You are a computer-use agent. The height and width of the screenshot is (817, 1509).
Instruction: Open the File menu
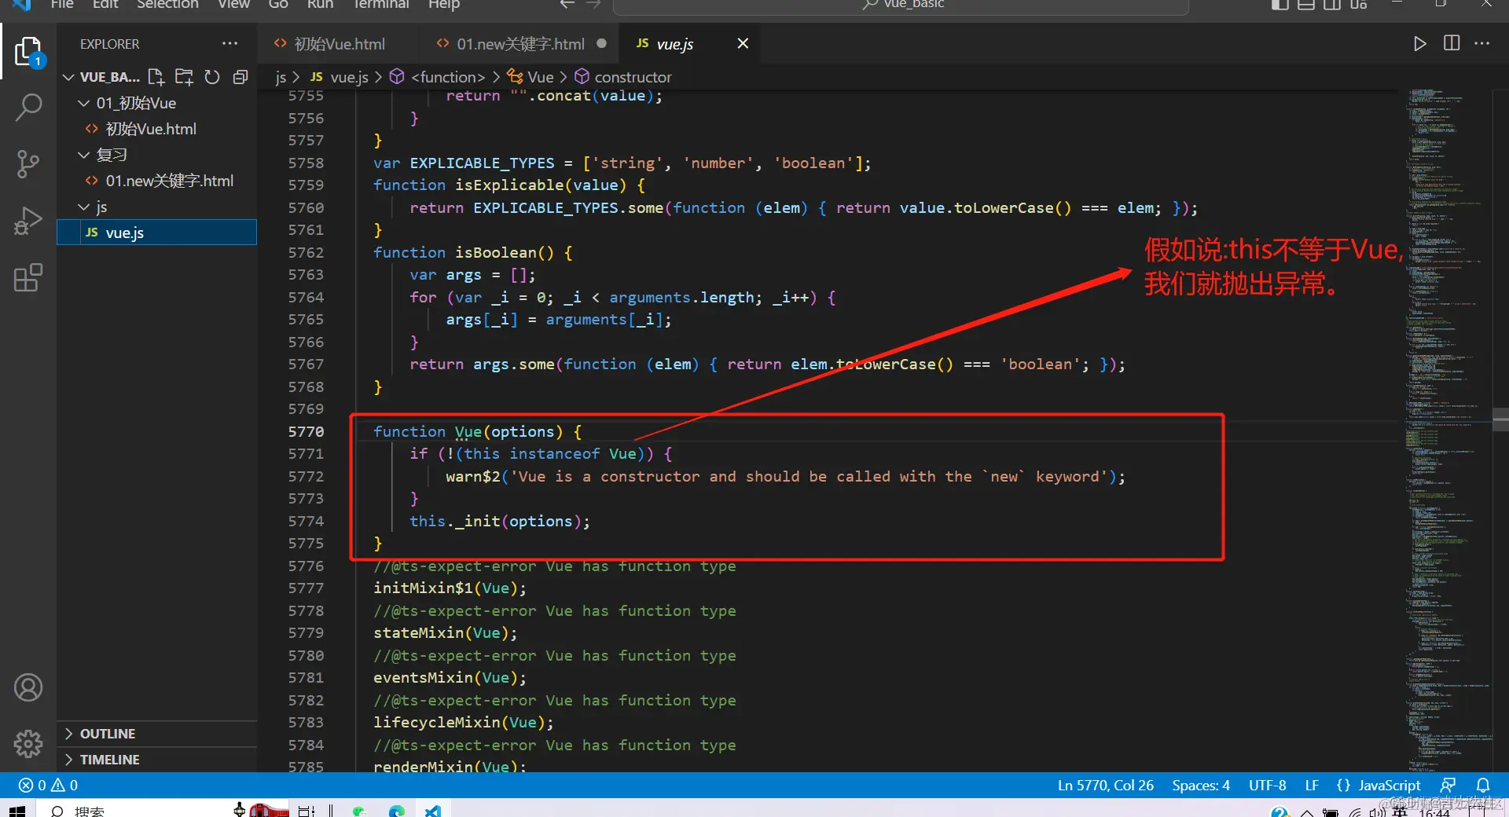pos(62,5)
